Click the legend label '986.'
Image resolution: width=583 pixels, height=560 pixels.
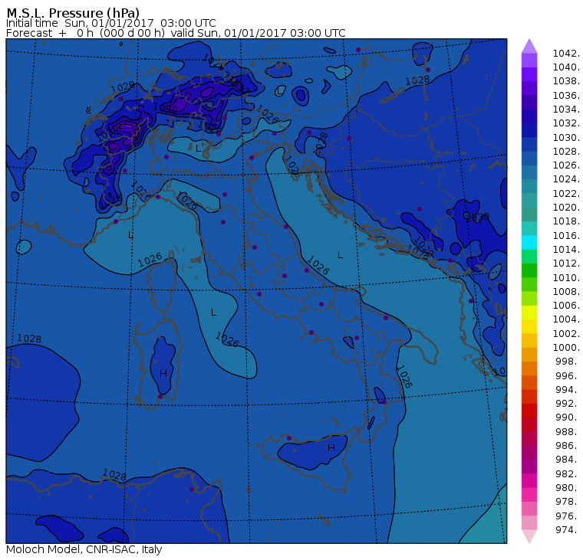coord(568,445)
